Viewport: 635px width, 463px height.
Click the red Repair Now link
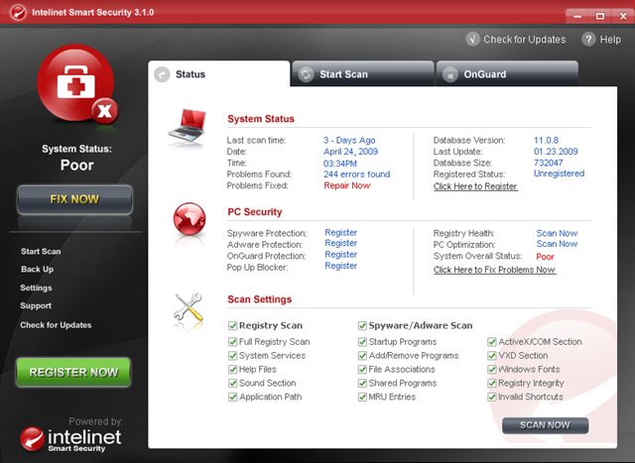pyautogui.click(x=347, y=185)
